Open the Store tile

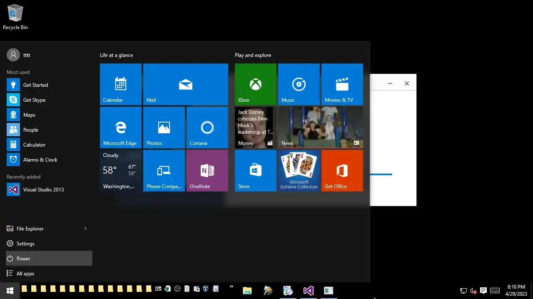pyautogui.click(x=256, y=171)
